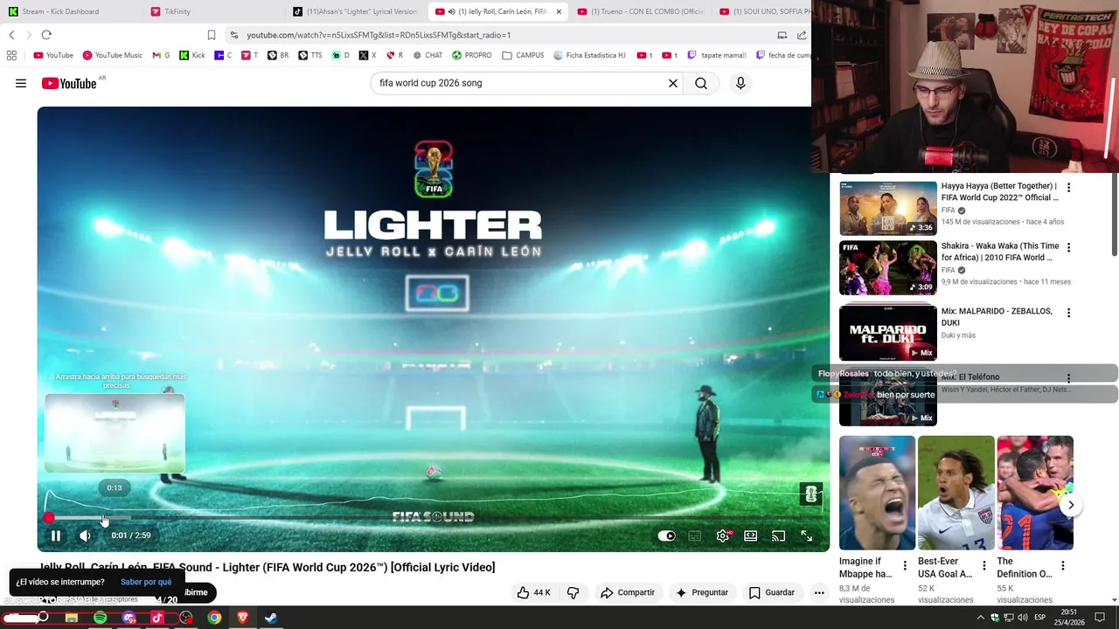The height and width of the screenshot is (629, 1119).
Task: Cast video with Play on TV icon
Action: pos(778,536)
